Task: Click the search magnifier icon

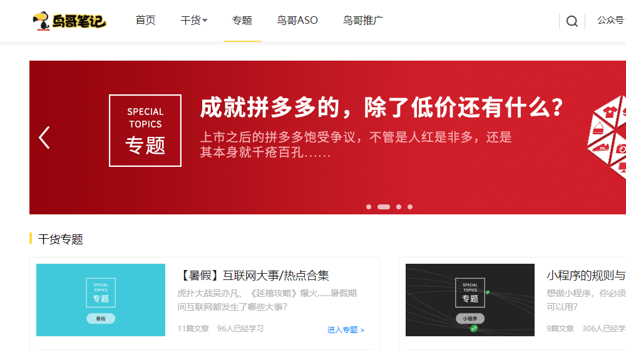Action: (x=572, y=21)
